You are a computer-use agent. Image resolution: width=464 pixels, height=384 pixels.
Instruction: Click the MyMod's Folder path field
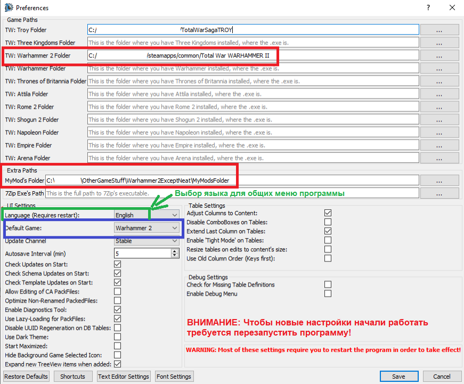[x=232, y=181]
